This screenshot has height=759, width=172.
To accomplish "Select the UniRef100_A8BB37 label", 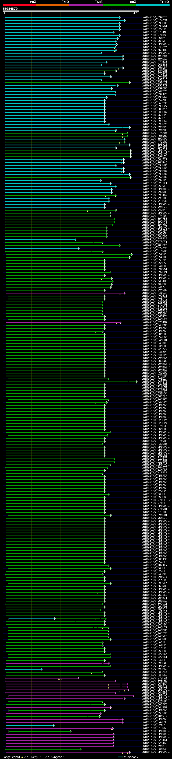I will [x=154, y=749].
